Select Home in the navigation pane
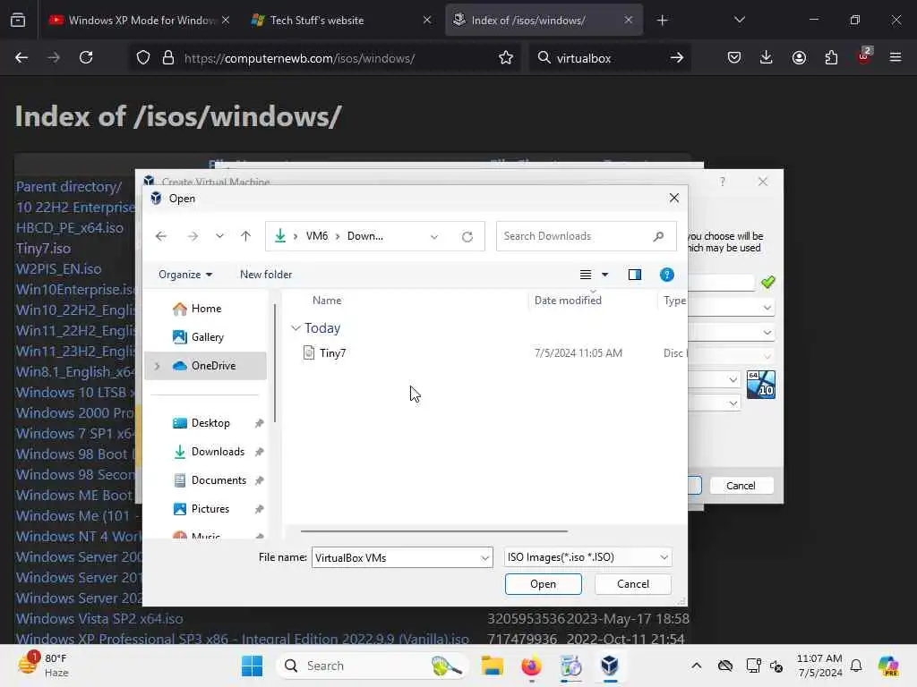The height and width of the screenshot is (687, 917). [x=206, y=309]
